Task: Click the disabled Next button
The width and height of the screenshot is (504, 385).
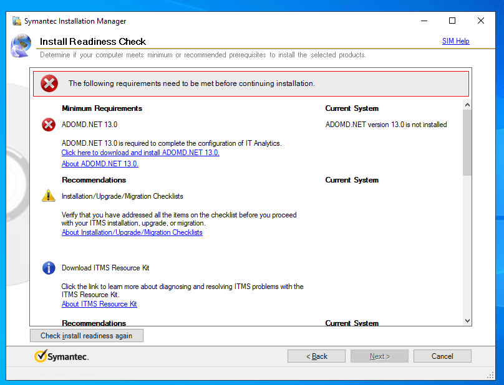Action: click(x=379, y=356)
